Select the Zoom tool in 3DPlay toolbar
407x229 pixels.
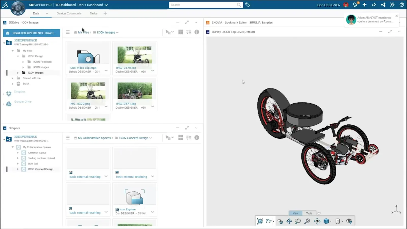(x=298, y=221)
